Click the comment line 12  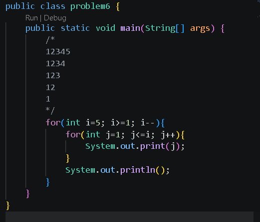50,88
